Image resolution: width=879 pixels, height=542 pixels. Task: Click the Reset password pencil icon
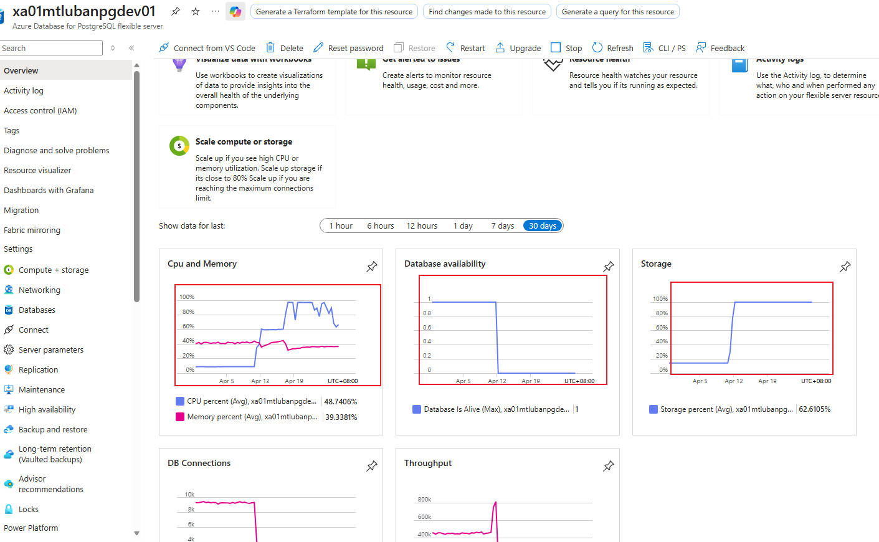(x=318, y=47)
